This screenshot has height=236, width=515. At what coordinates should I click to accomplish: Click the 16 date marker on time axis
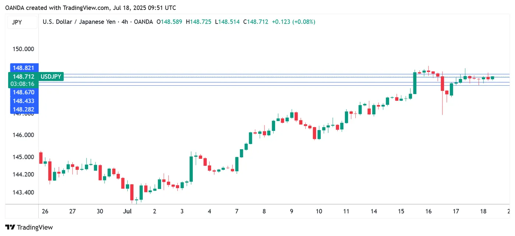pos(428,211)
